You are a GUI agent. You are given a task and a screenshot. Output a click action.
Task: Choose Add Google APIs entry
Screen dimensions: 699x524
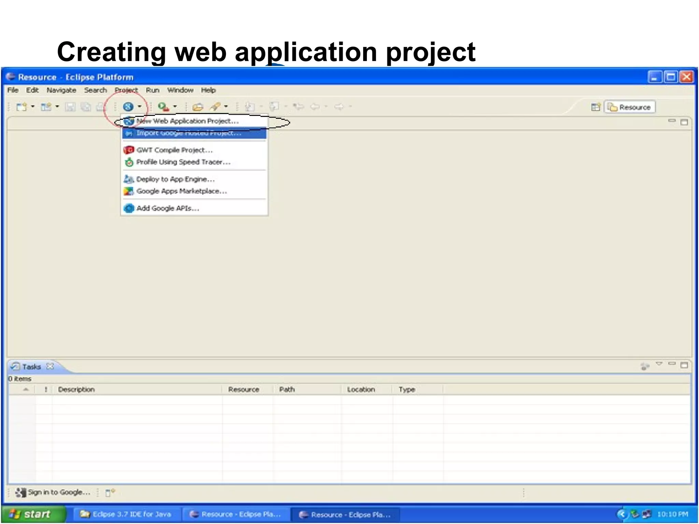tap(194, 208)
